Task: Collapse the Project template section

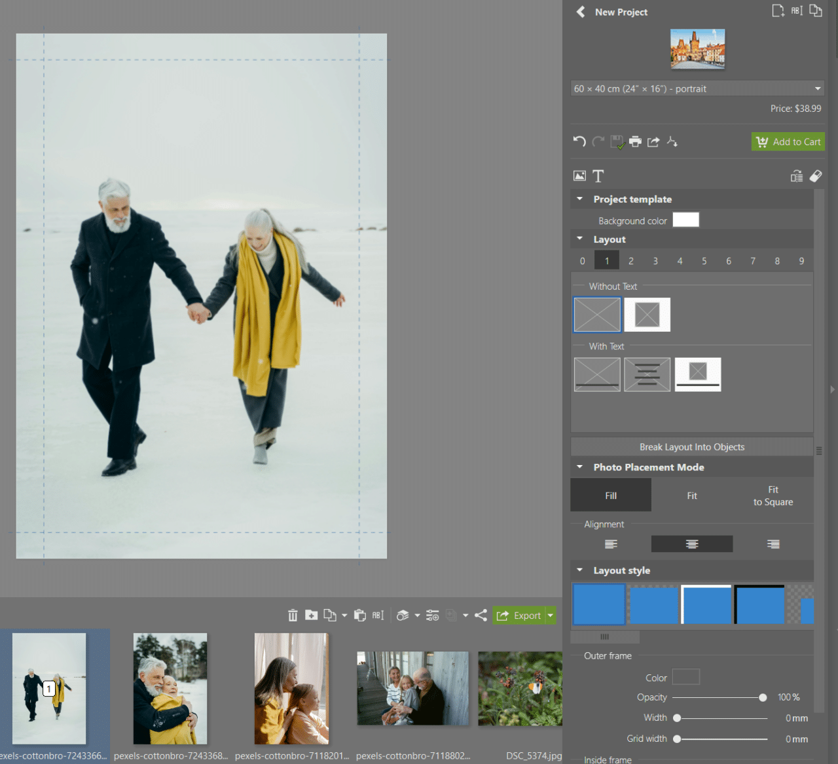Action: [x=579, y=199]
